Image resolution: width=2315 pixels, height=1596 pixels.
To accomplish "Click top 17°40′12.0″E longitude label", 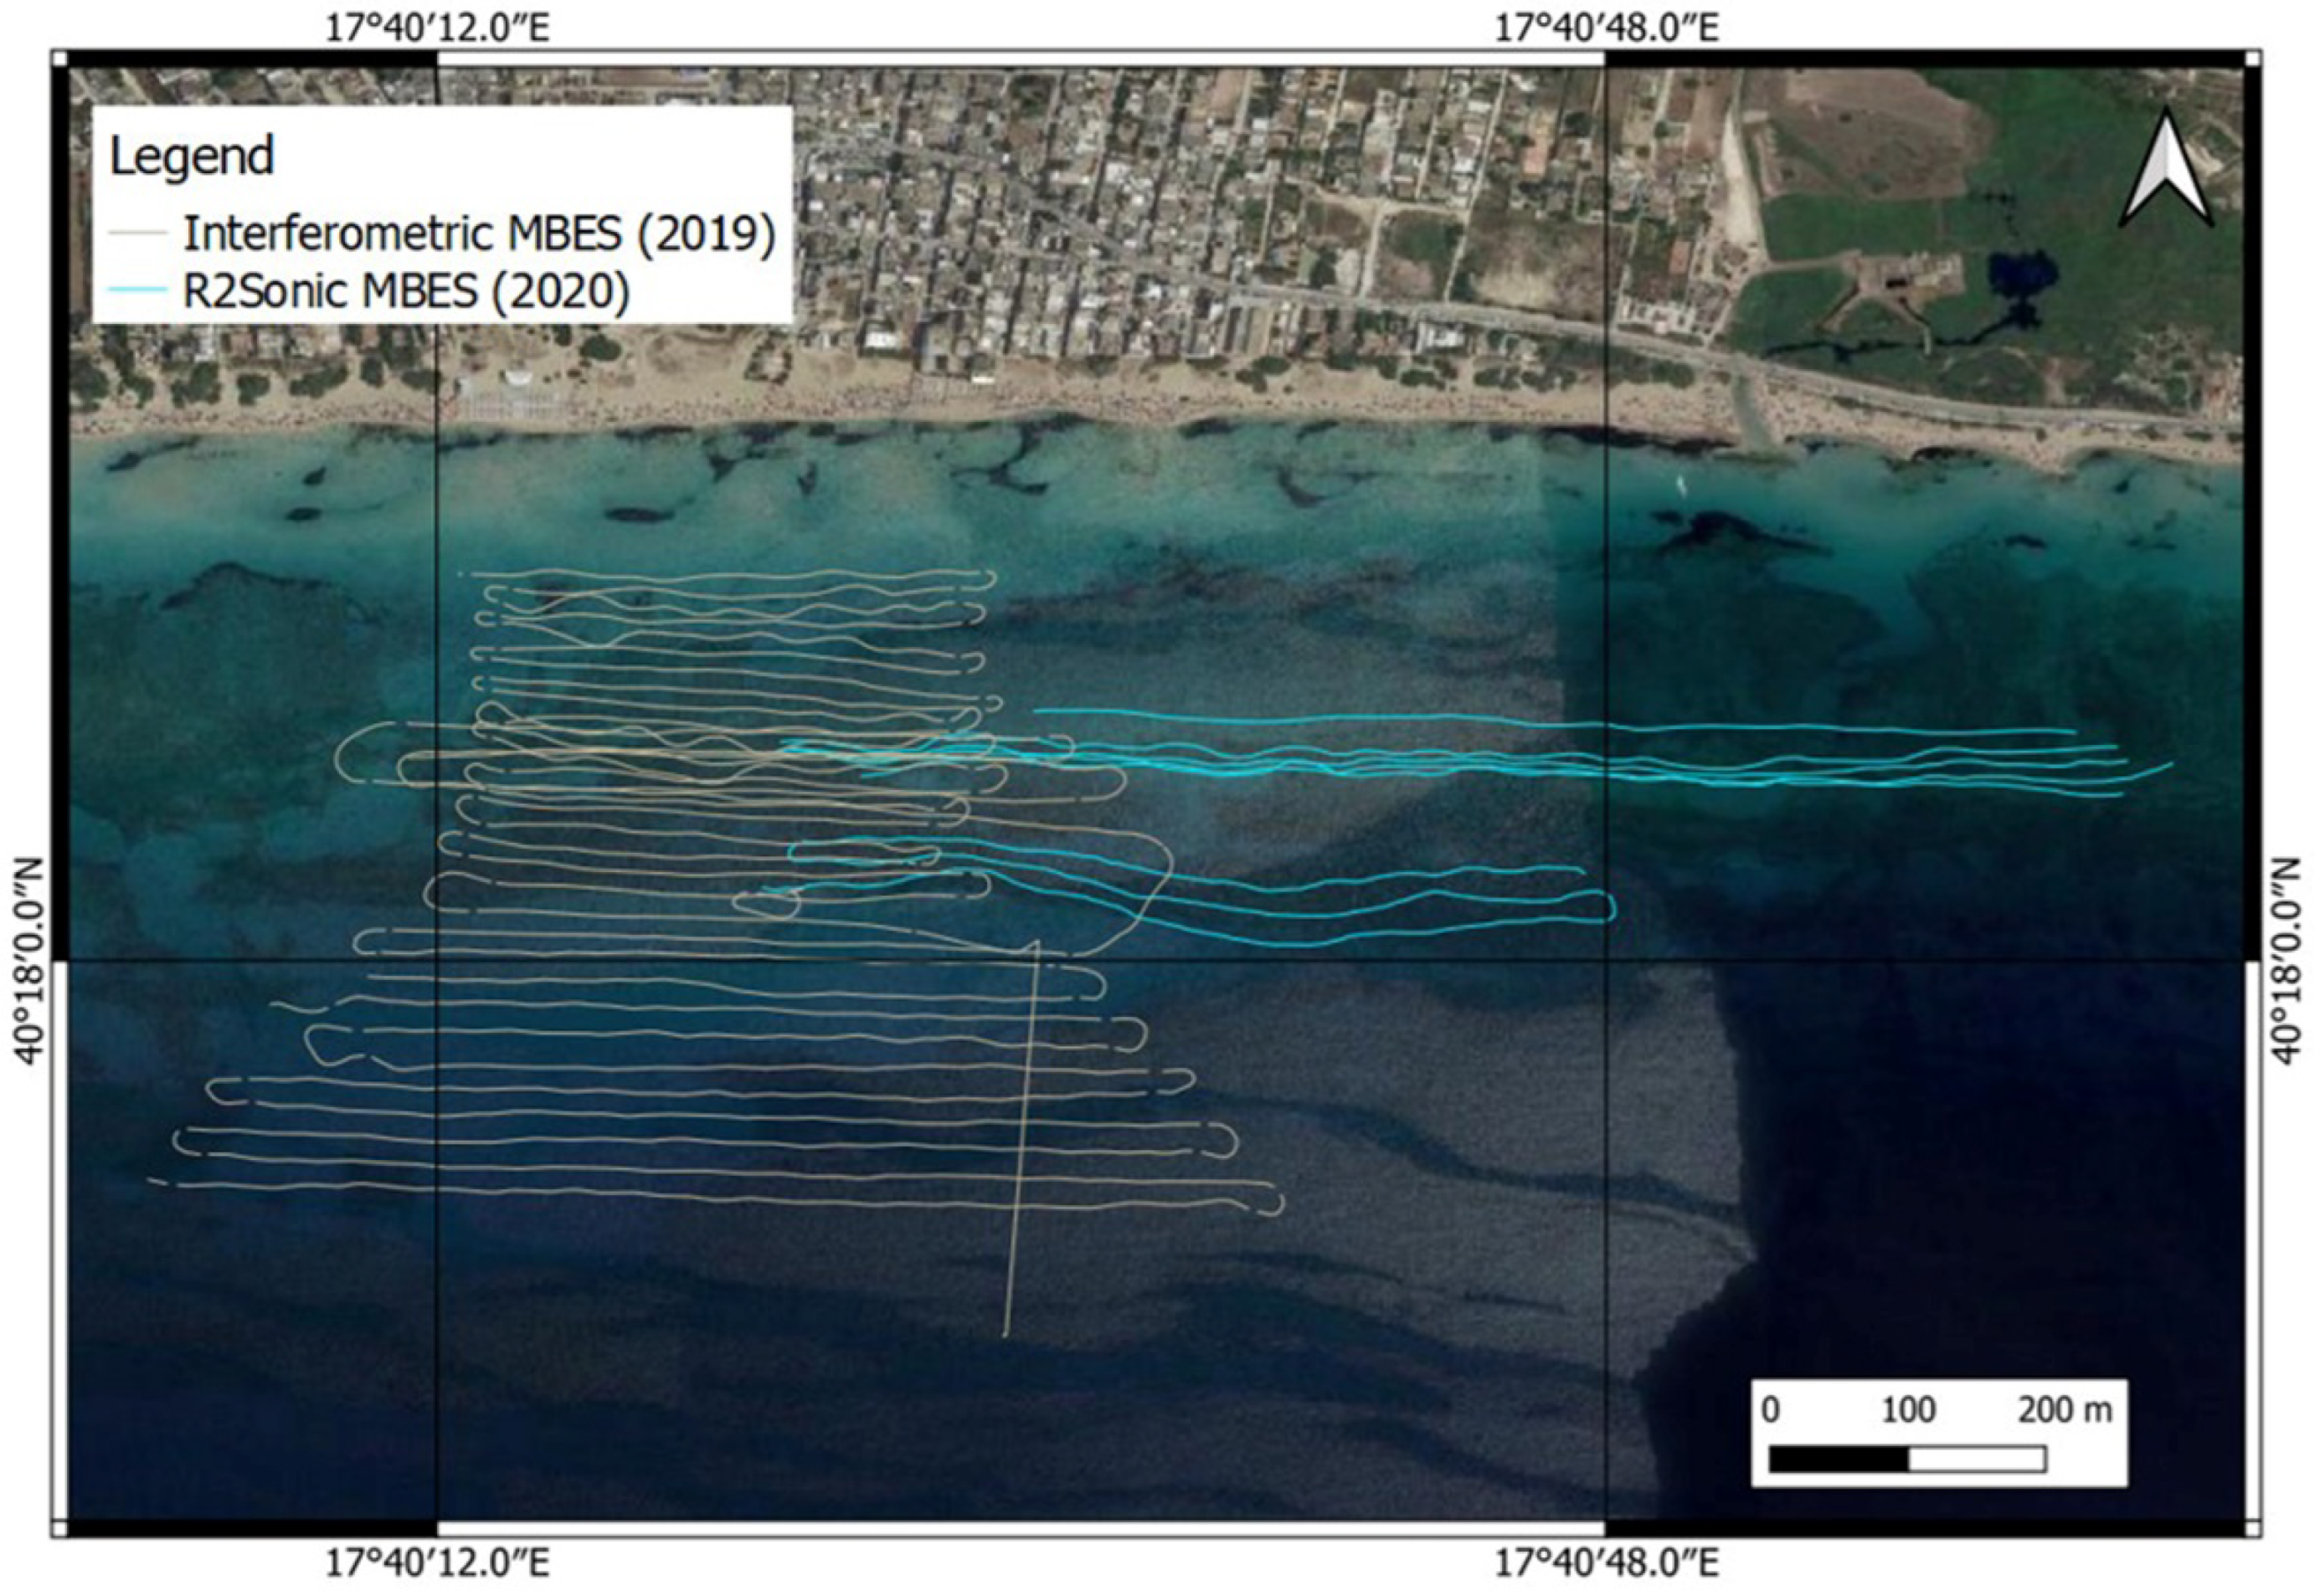I will point(437,28).
